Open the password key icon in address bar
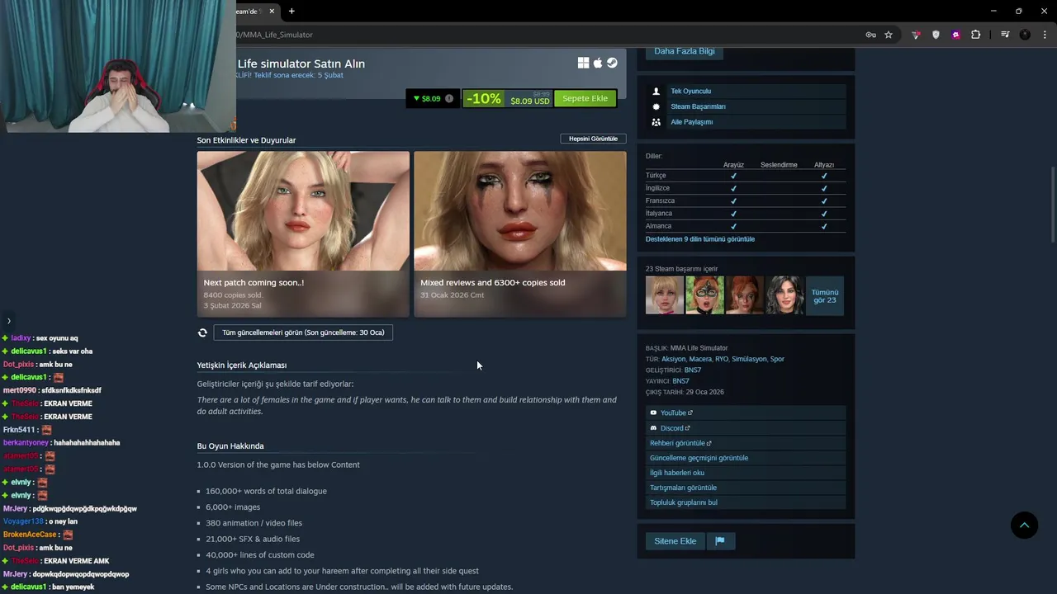This screenshot has width=1057, height=594. pyautogui.click(x=870, y=35)
